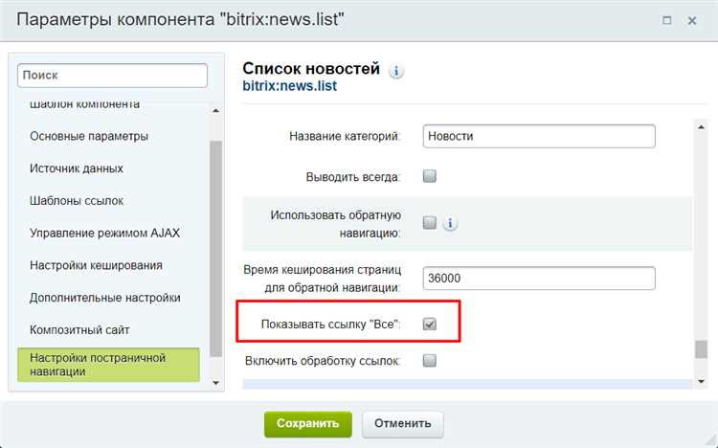
Task: Select Шаблоны ссылок section
Action: [77, 201]
